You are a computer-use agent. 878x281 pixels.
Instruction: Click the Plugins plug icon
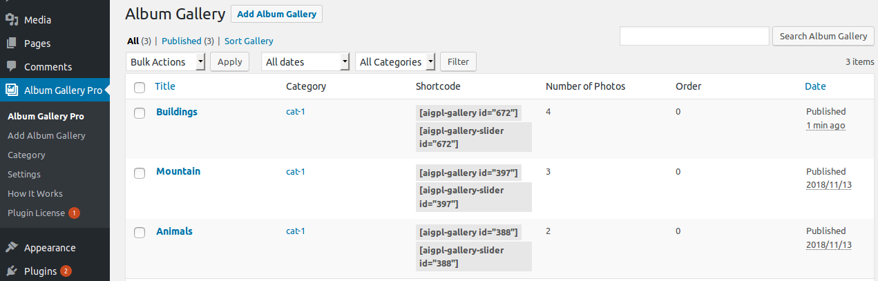[12, 271]
